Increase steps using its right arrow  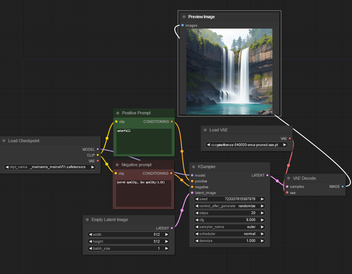(x=263, y=213)
